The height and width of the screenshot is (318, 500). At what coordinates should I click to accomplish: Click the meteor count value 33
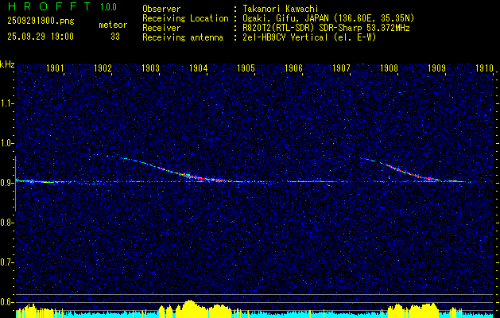116,37
